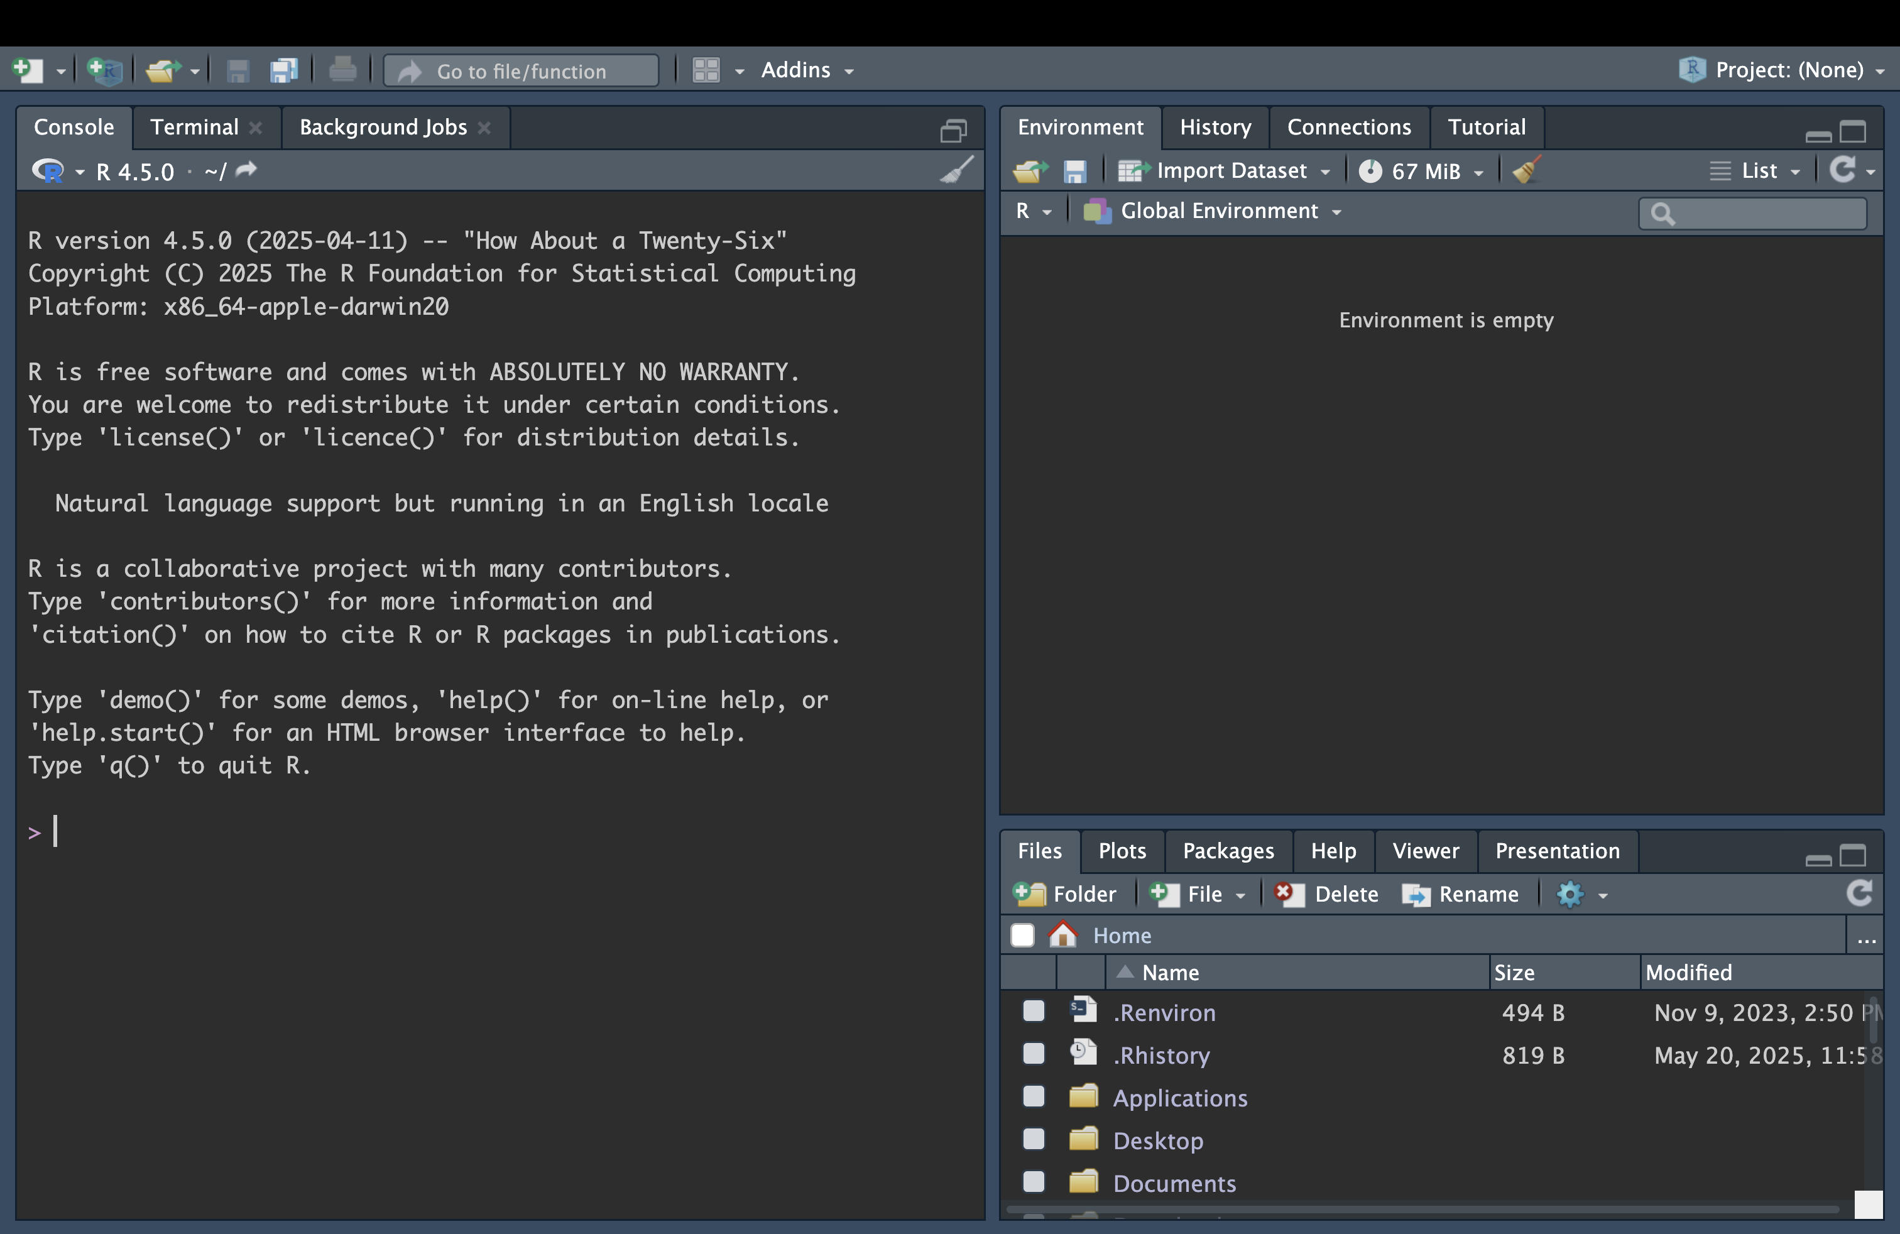Viewport: 1900px width, 1234px height.
Task: Open the gear More options menu
Action: 1581,894
